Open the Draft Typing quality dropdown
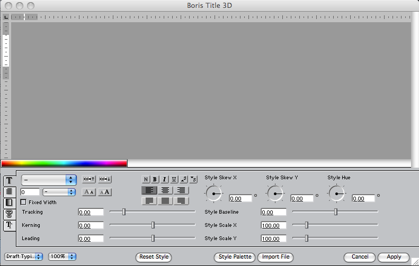Screen dimensions: 419x266 tap(23, 256)
